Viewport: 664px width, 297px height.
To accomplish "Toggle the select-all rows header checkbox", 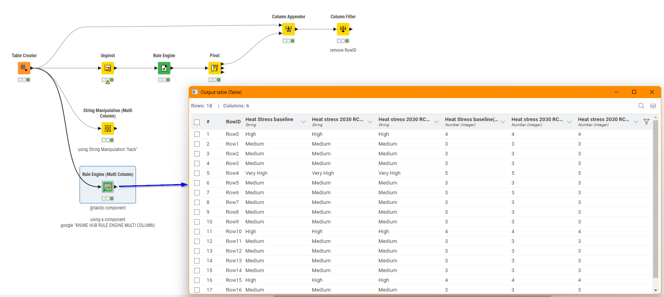I will (x=197, y=122).
